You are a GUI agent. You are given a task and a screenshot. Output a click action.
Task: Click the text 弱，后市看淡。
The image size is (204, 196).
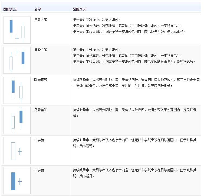pos(84,146)
